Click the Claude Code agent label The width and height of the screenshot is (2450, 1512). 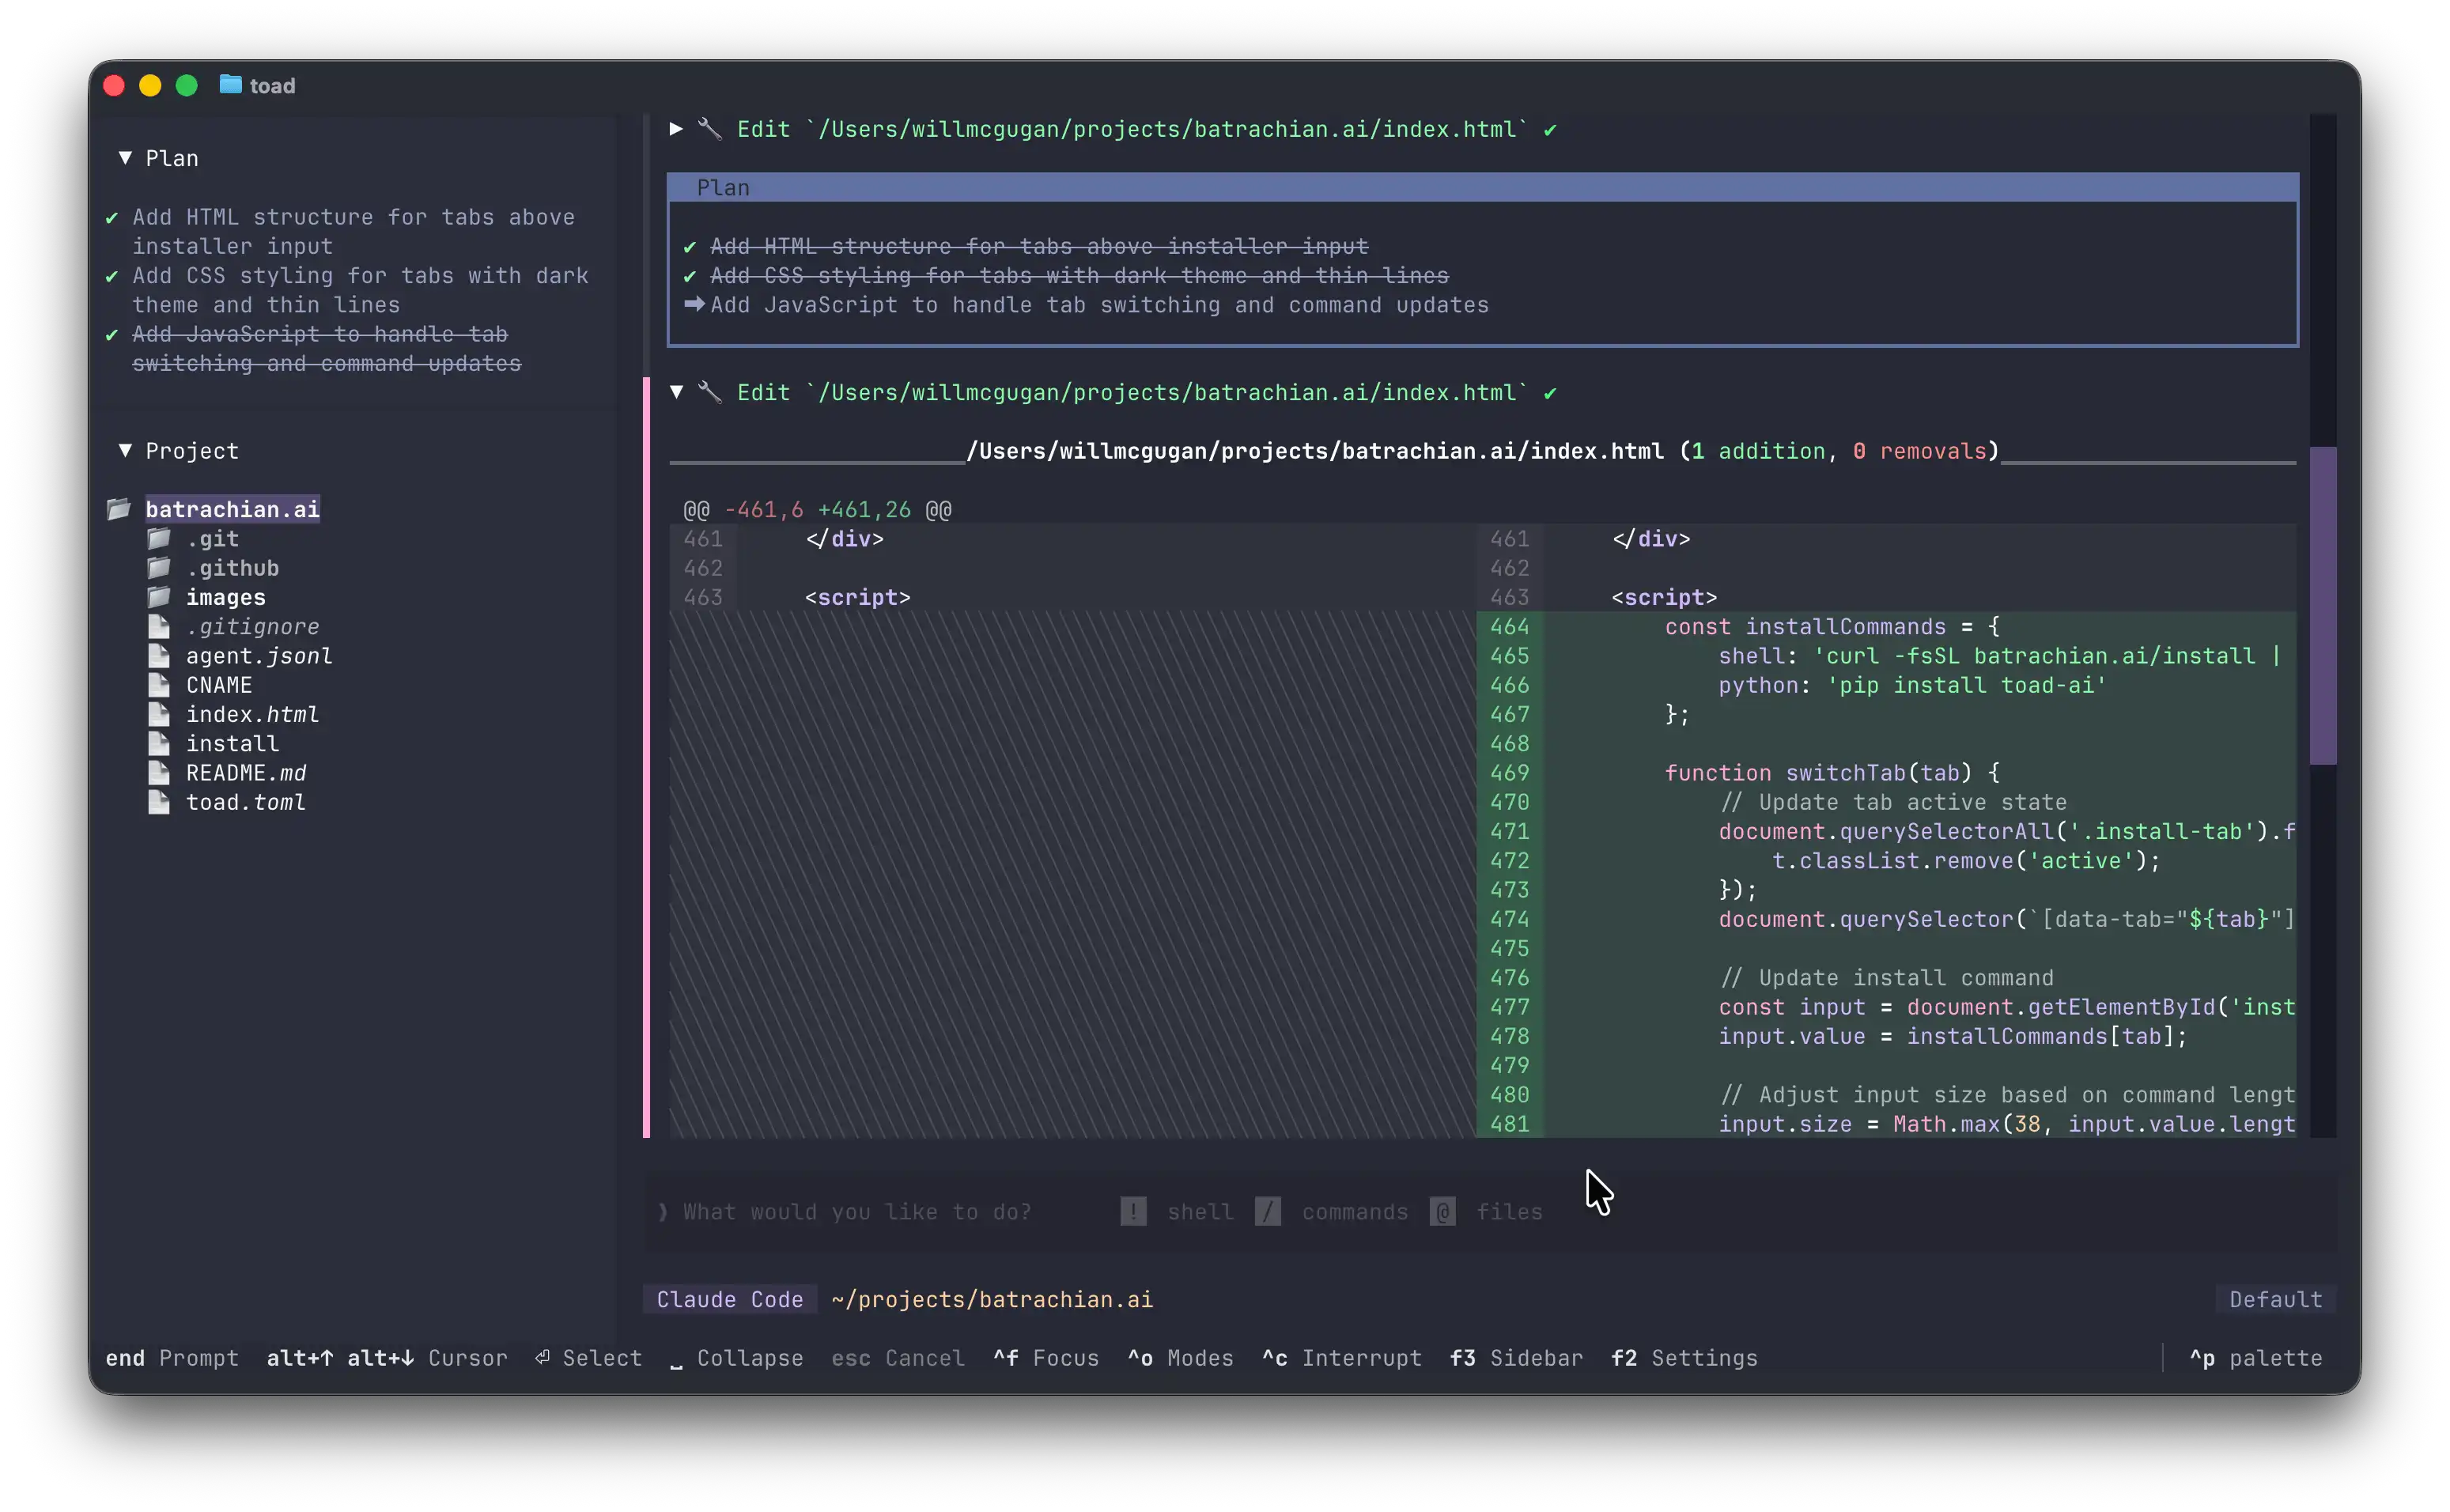click(729, 1299)
